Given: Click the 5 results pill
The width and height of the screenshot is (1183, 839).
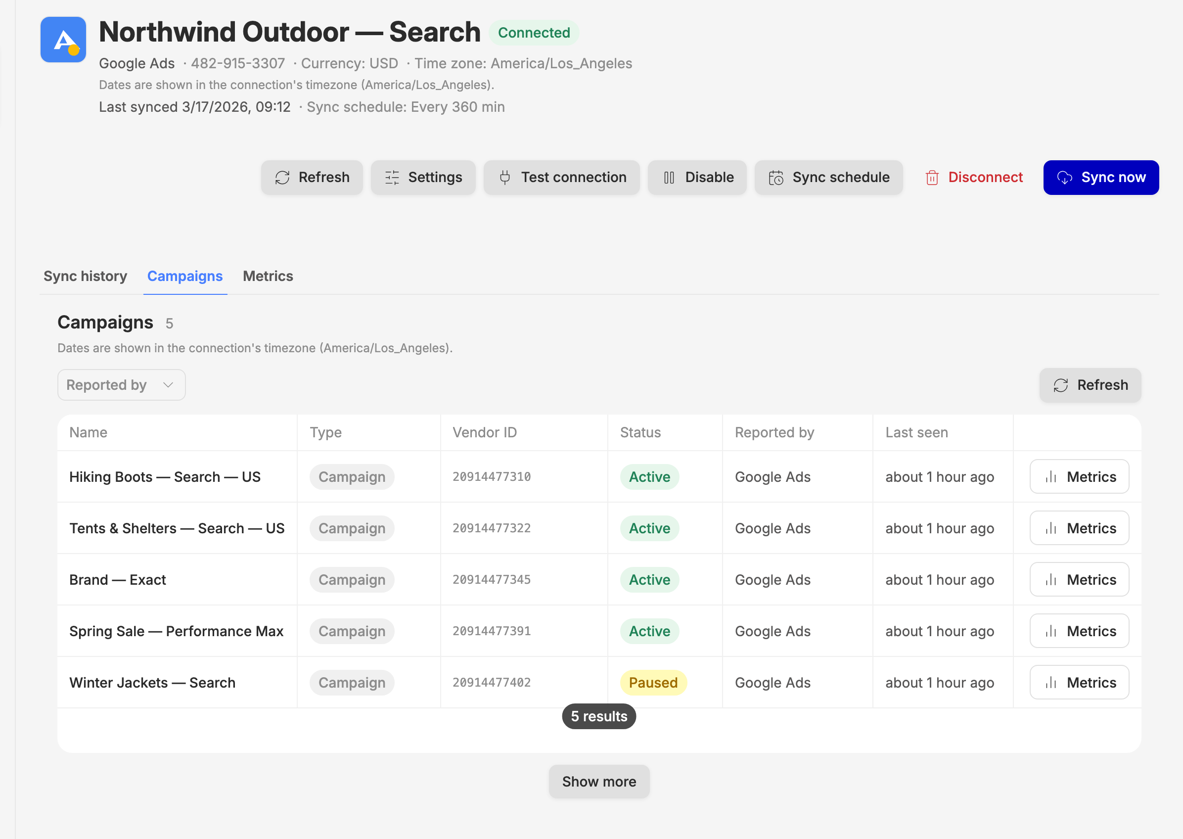Looking at the screenshot, I should click(x=599, y=716).
